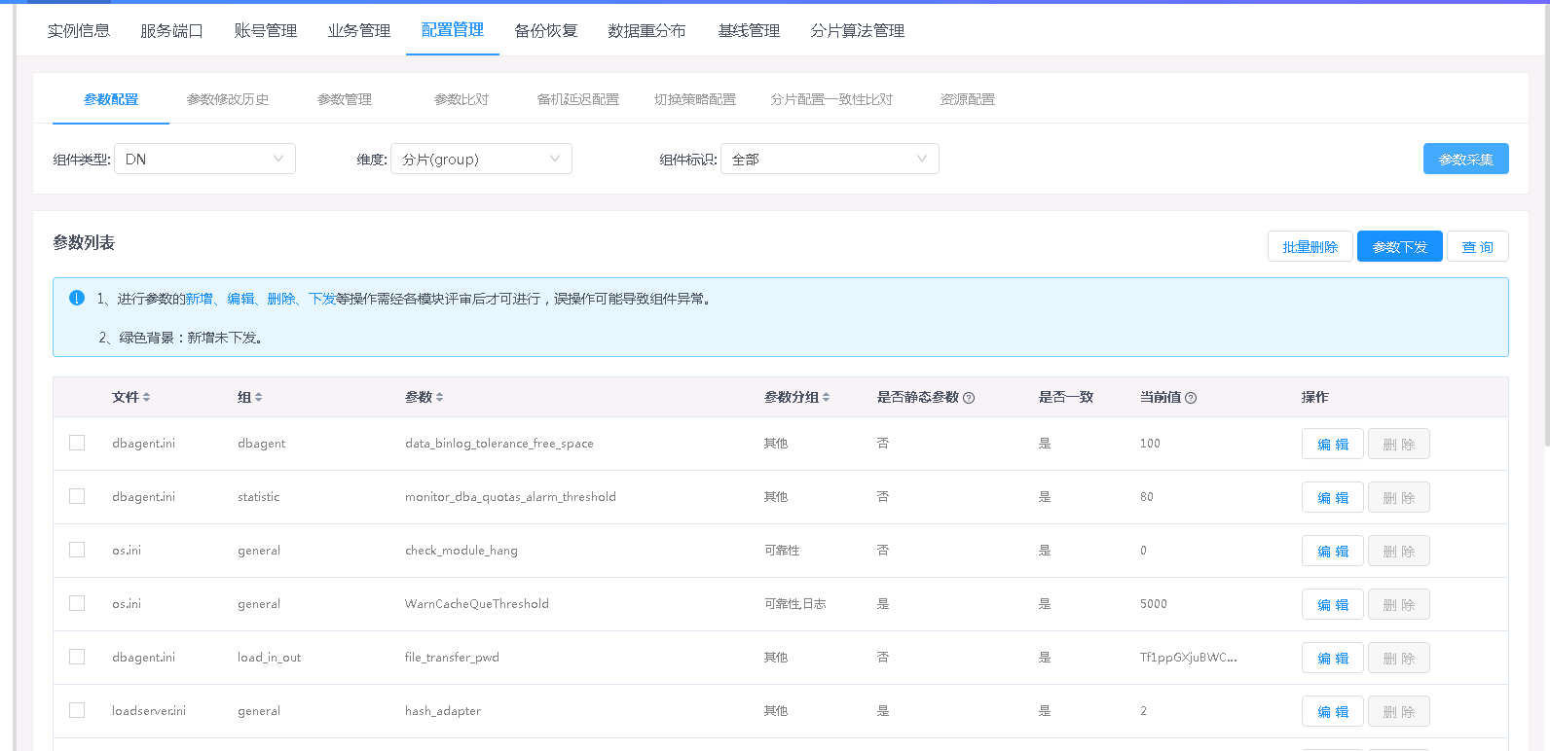Tick the WarnCacheQueThreshold row checkbox

coord(77,603)
